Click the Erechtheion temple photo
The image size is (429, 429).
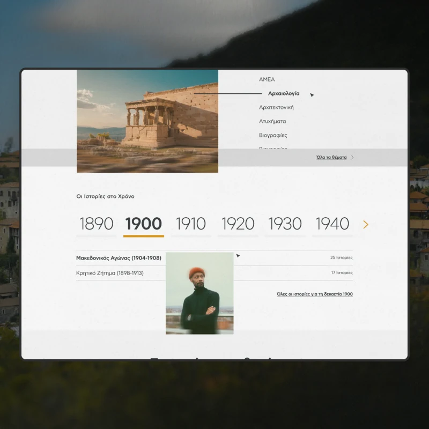(147, 121)
